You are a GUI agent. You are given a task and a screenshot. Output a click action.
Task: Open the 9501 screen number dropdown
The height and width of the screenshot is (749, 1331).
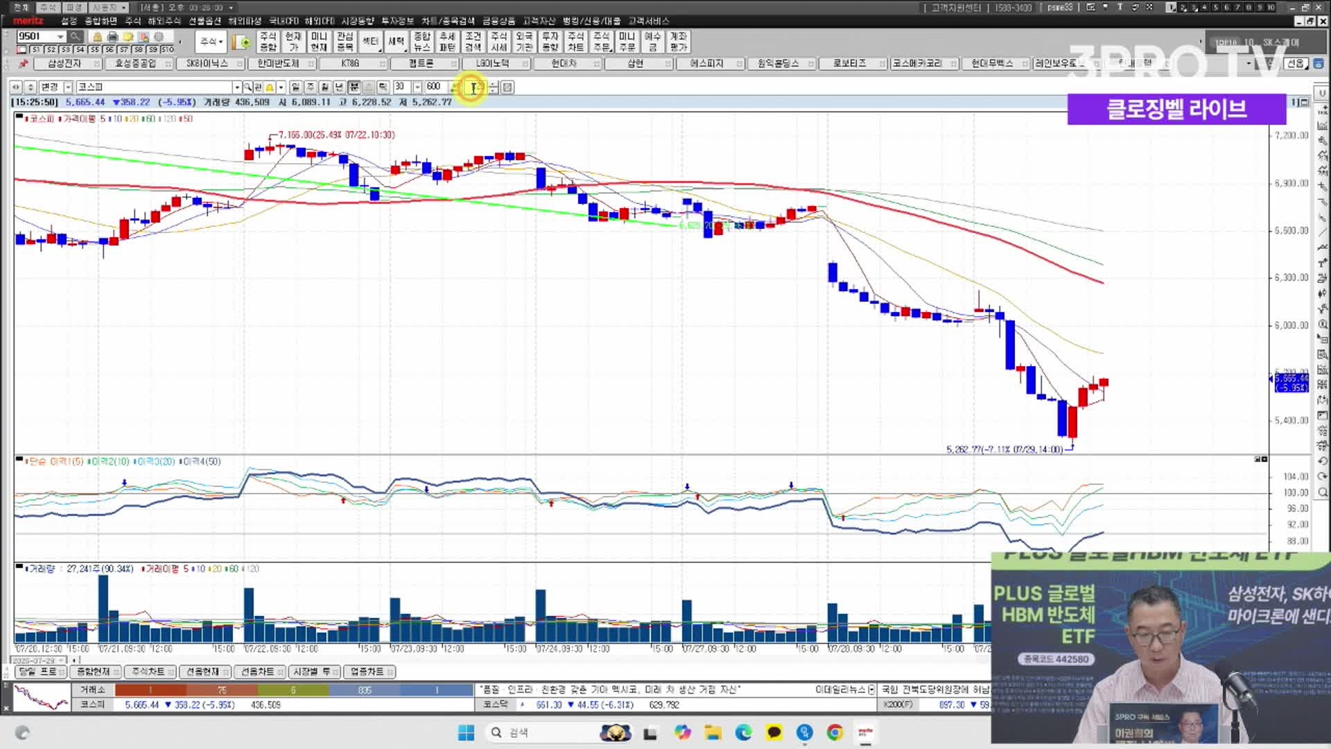pos(60,37)
